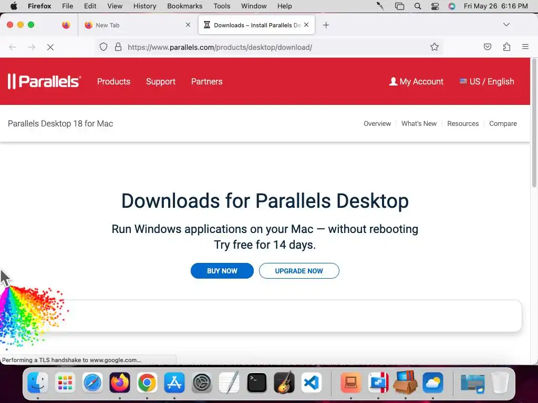Close the New Tab tab
Screen dimensions: 538x403
188,25
